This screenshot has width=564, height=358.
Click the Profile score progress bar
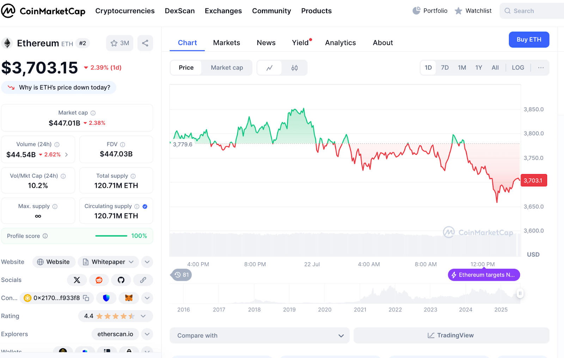click(111, 236)
